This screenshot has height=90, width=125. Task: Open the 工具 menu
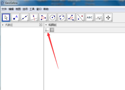click(32, 9)
